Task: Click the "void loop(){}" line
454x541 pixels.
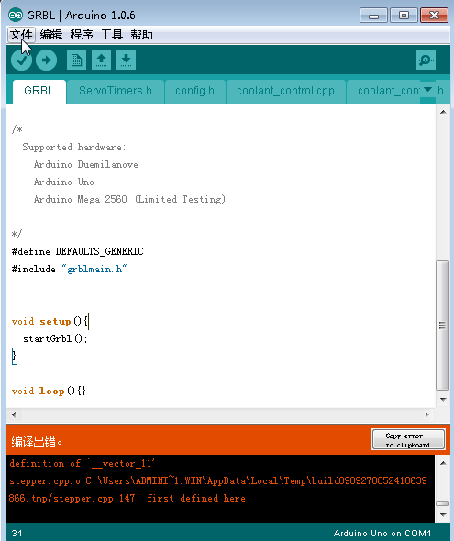Action: 49,391
